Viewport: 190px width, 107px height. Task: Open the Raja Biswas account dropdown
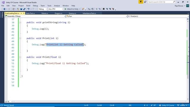pos(185,6)
